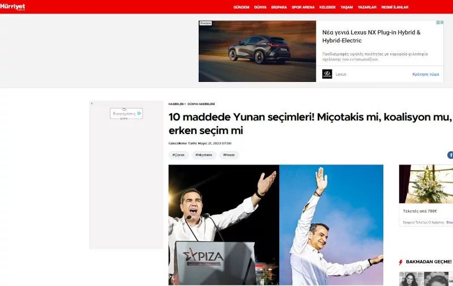The height and width of the screenshot is (286, 453).
Task: Click the flower arrangement ad thumbnail
Action: click(x=426, y=184)
